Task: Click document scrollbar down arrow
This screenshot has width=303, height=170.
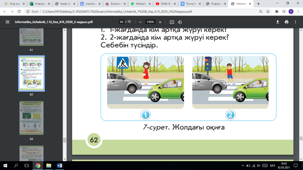Action: pyautogui.click(x=301, y=159)
